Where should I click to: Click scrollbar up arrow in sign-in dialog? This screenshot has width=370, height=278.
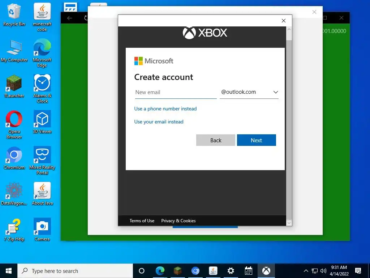point(289,30)
